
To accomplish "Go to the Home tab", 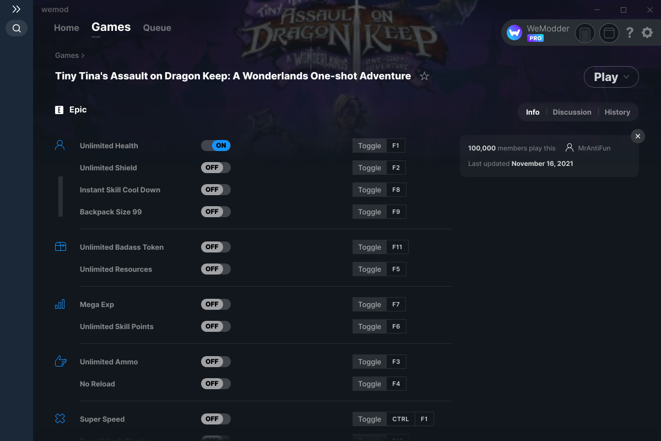I will pyautogui.click(x=67, y=28).
